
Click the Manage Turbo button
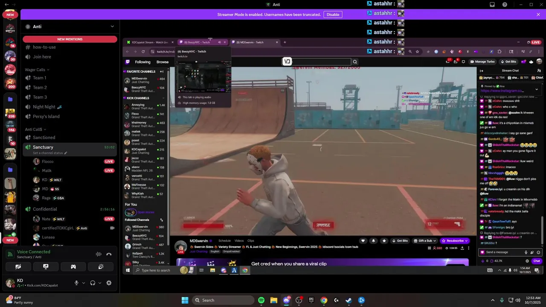coord(482,62)
